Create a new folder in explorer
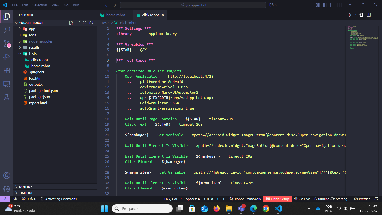Image resolution: width=382 pixels, height=215 pixels. point(78,23)
